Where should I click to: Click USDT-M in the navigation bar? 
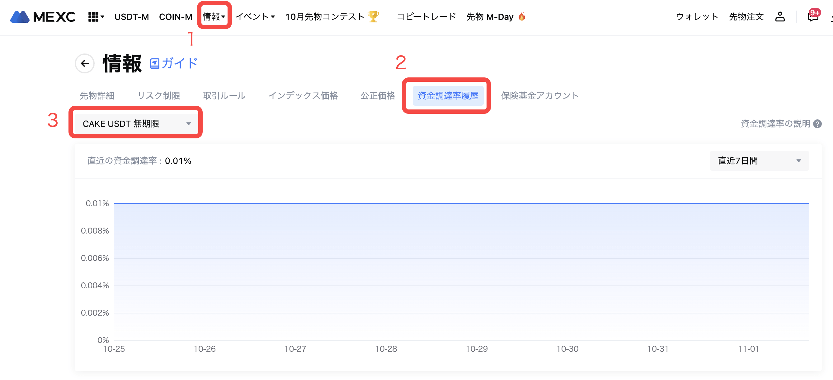tap(132, 17)
